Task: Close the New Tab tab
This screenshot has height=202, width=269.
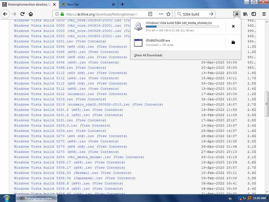Action: point(113,4)
